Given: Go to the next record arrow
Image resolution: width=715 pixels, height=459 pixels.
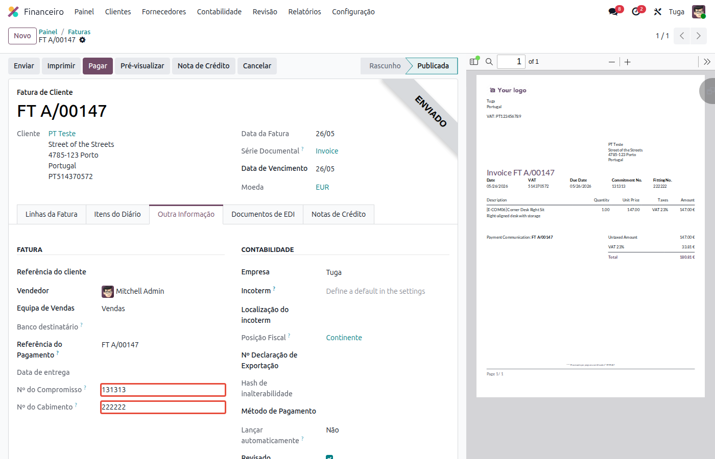Looking at the screenshot, I should pyautogui.click(x=699, y=36).
